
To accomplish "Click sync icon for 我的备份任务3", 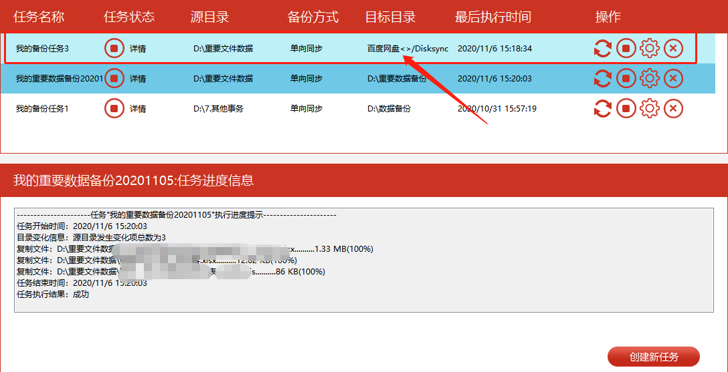I will (603, 49).
